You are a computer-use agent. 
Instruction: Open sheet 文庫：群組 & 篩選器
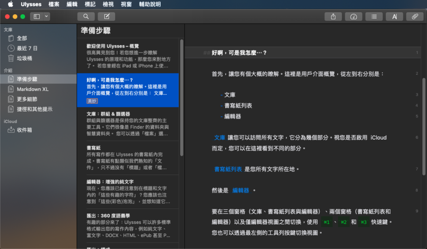128,124
